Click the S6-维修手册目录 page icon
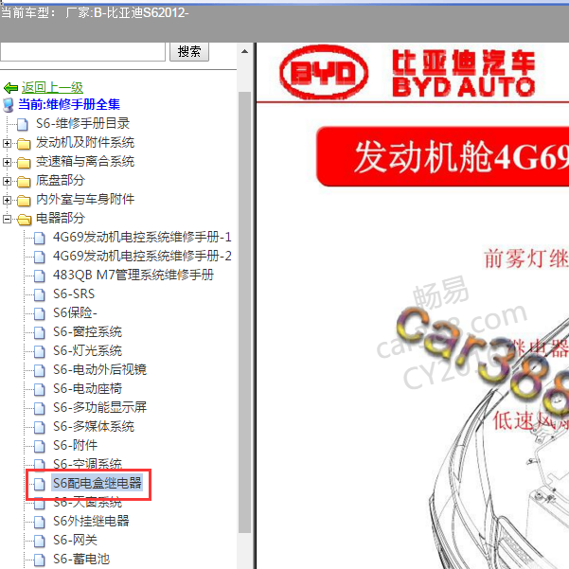This screenshot has height=569, width=569. [23, 124]
